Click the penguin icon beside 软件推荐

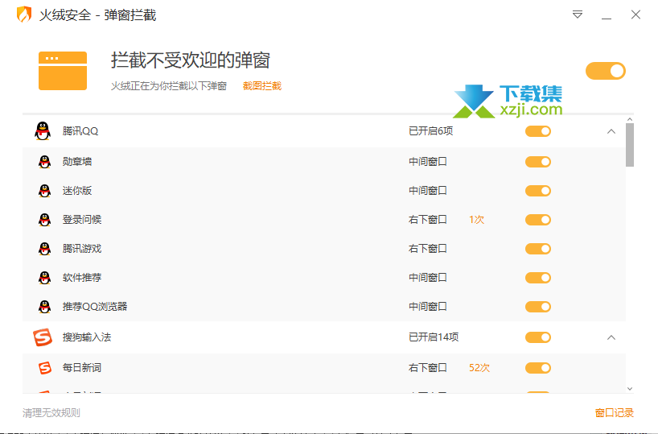[44, 278]
